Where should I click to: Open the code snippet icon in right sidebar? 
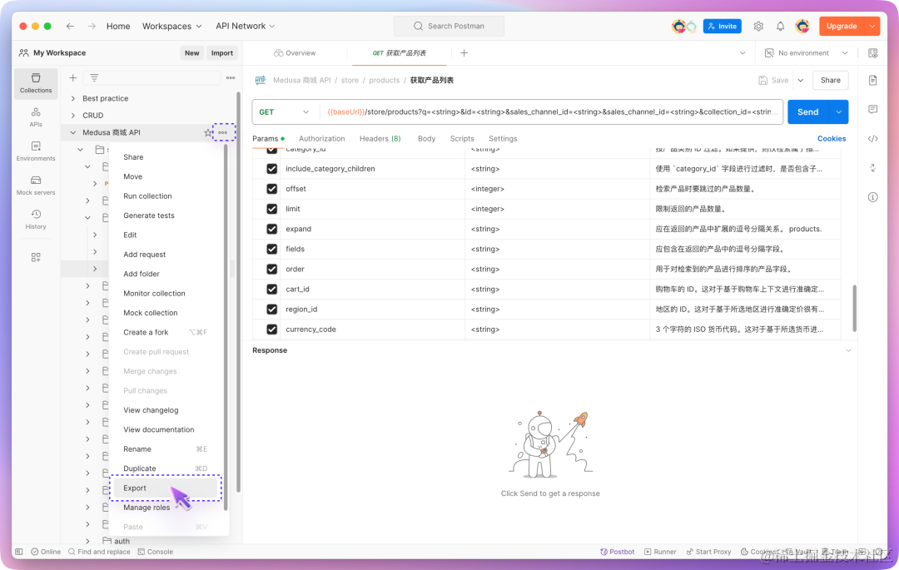(x=872, y=139)
